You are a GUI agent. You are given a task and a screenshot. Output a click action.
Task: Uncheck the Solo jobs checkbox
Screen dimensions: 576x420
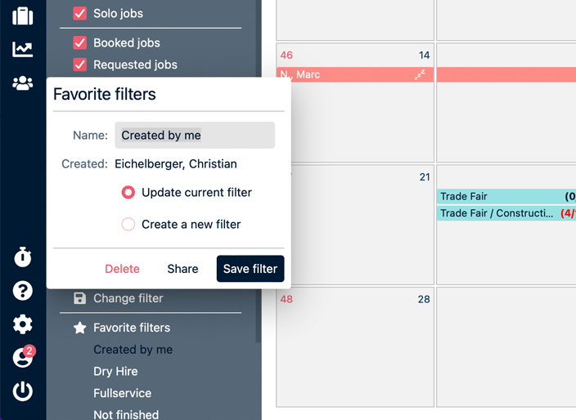(79, 13)
